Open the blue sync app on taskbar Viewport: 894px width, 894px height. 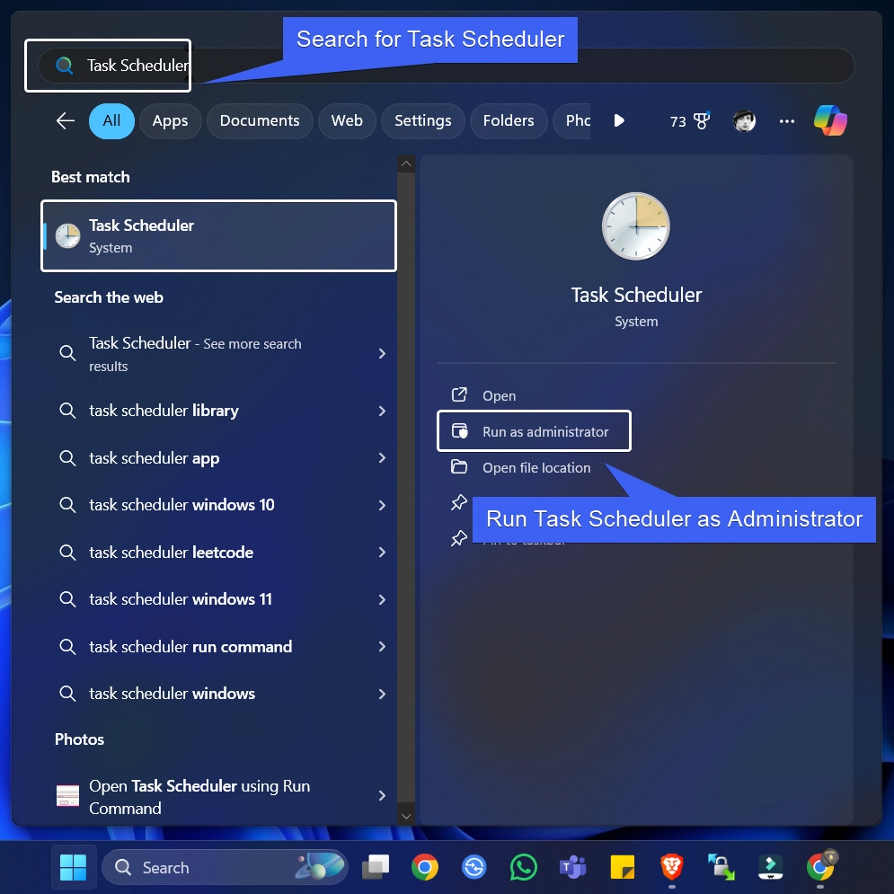tap(474, 867)
